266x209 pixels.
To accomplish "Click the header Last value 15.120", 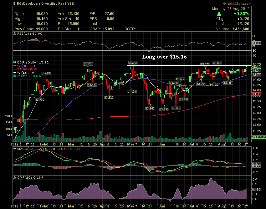I will [243, 24].
